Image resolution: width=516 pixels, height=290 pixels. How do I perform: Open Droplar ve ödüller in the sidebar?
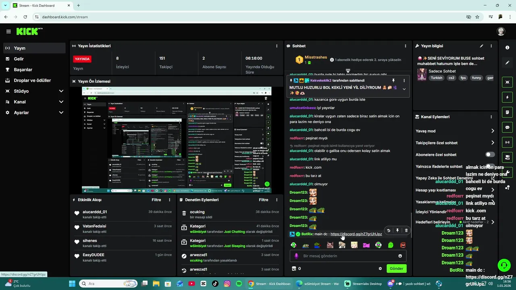point(34,80)
